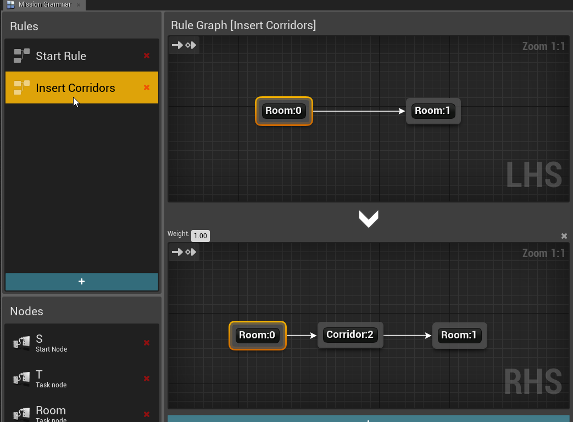The height and width of the screenshot is (422, 573).
Task: Click the Insert Corridors rule icon
Action: pyautogui.click(x=21, y=87)
